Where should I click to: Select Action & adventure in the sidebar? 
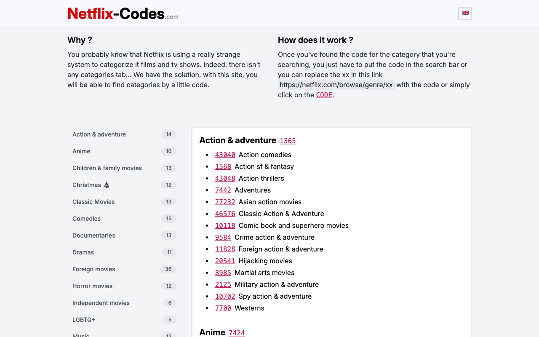coord(124,134)
